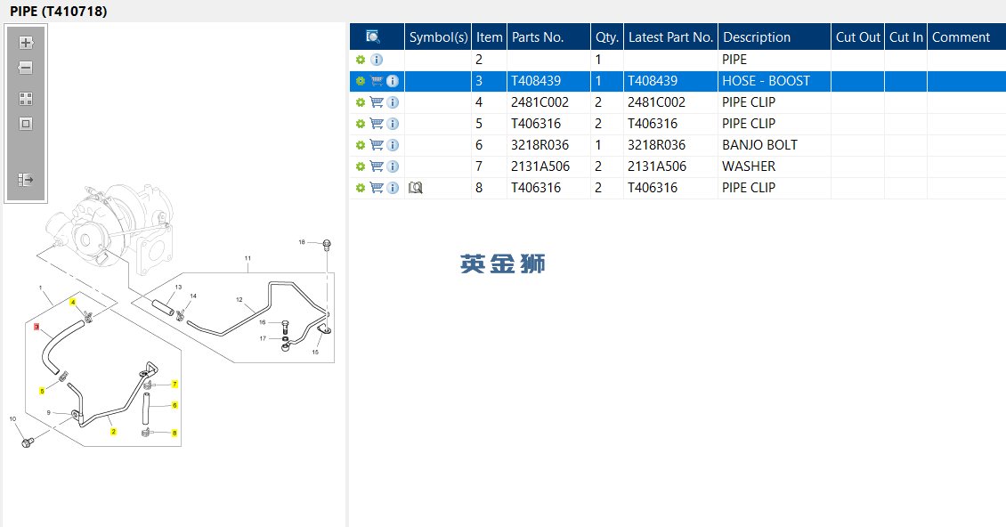This screenshot has width=1006, height=527.
Task: Select callout 6 on the diagram
Action: pyautogui.click(x=174, y=405)
